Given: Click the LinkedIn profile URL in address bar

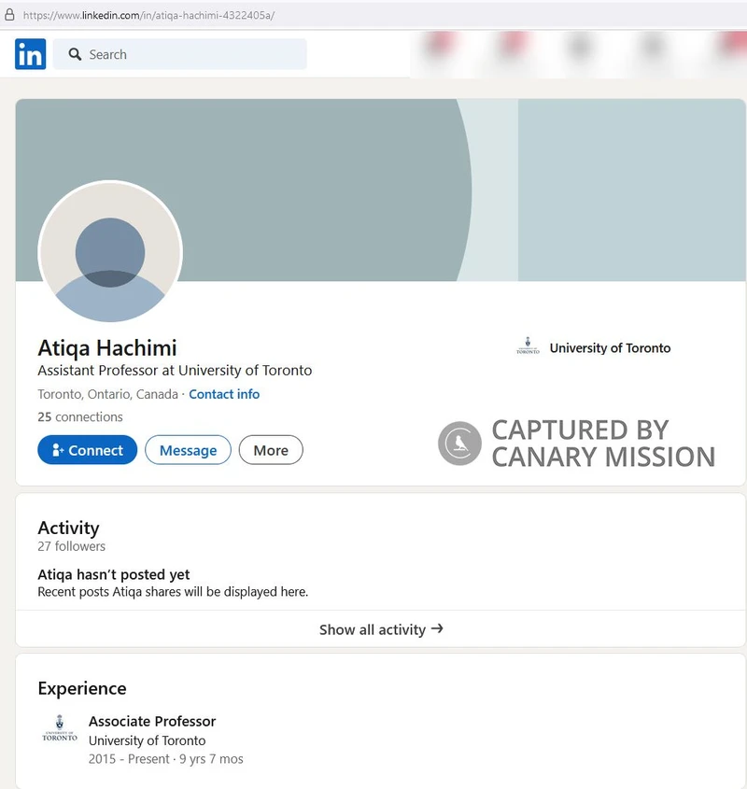Looking at the screenshot, I should click(148, 15).
